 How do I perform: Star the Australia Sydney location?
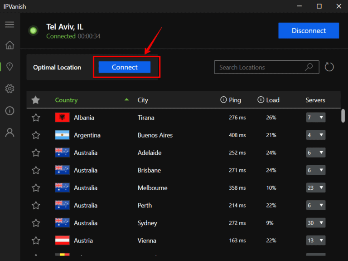36,223
